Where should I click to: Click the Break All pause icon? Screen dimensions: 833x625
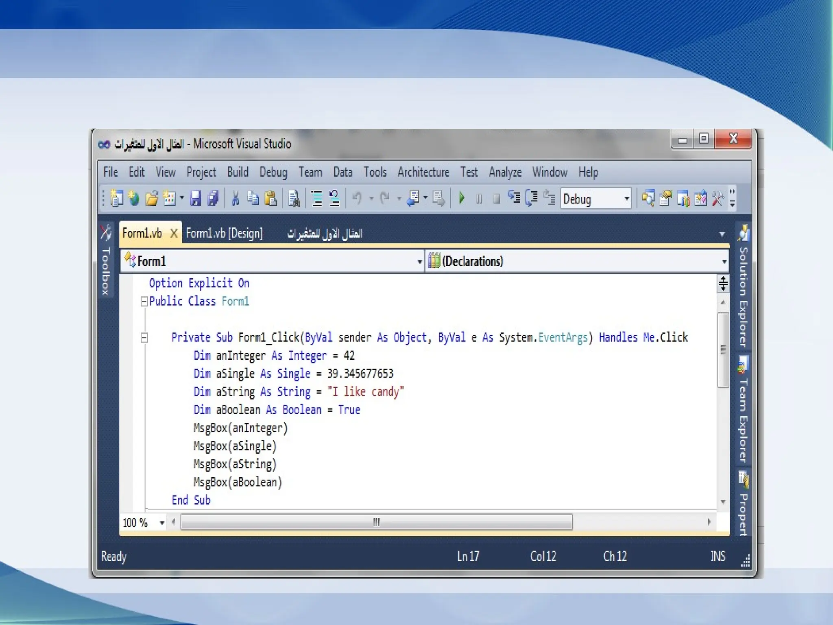pyautogui.click(x=479, y=199)
